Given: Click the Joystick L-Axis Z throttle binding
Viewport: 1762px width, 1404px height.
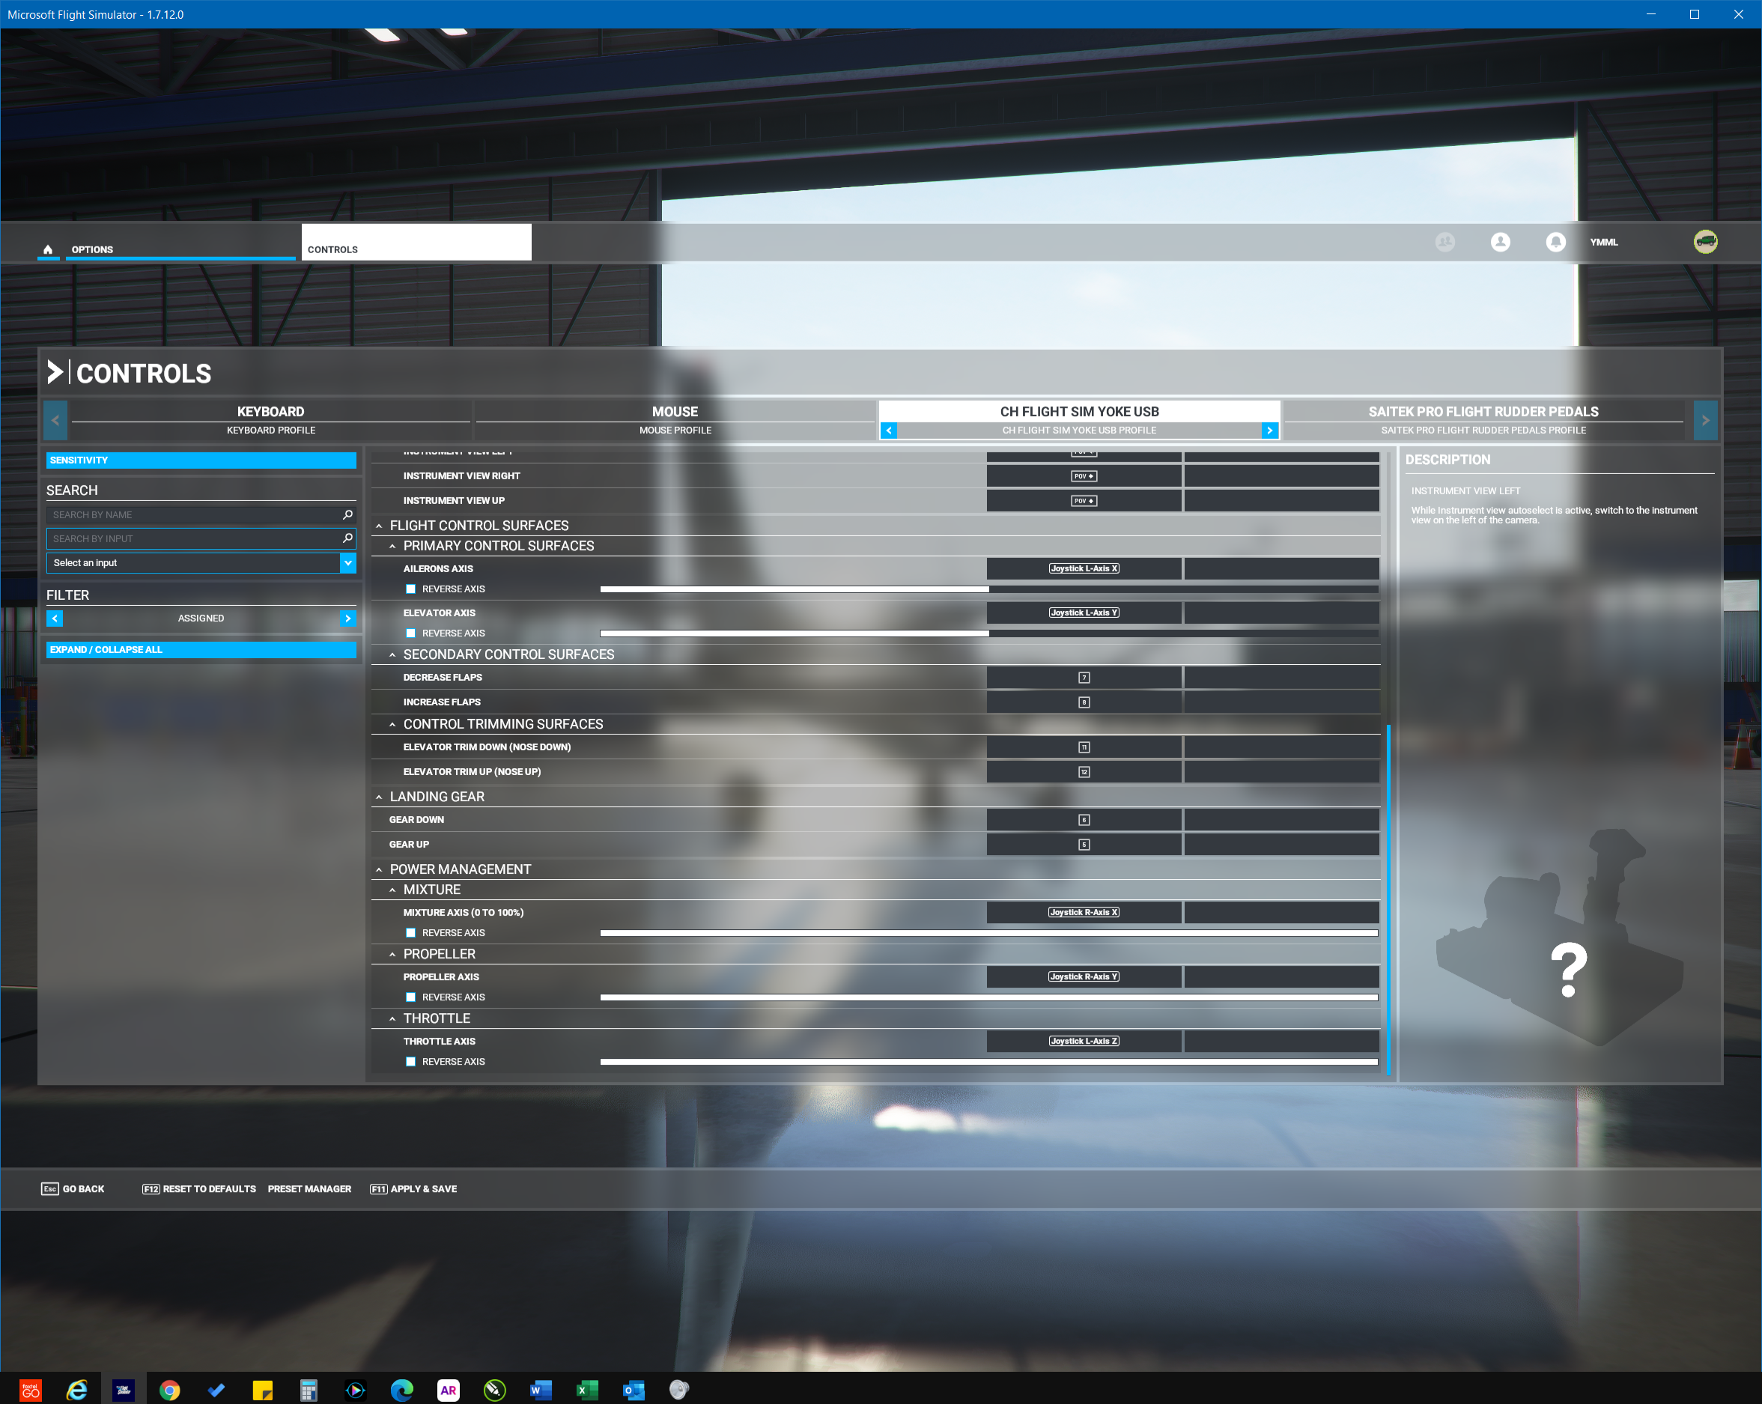Looking at the screenshot, I should pyautogui.click(x=1084, y=1040).
